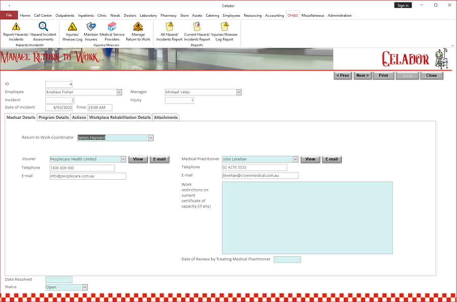Expand the Manager dropdown
Image resolution: width=457 pixels, height=302 pixels.
tap(239, 92)
